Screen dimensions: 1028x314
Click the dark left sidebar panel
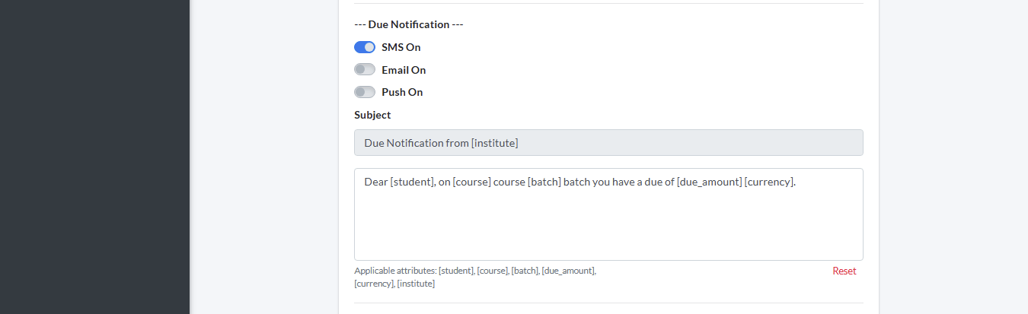pos(94,157)
